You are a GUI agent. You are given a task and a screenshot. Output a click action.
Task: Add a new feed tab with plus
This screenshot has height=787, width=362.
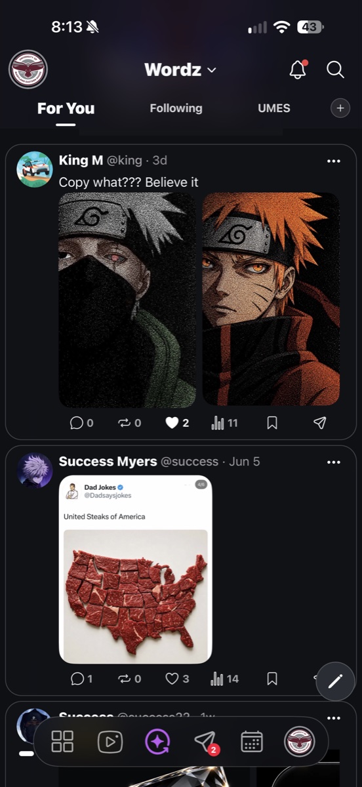coord(340,108)
